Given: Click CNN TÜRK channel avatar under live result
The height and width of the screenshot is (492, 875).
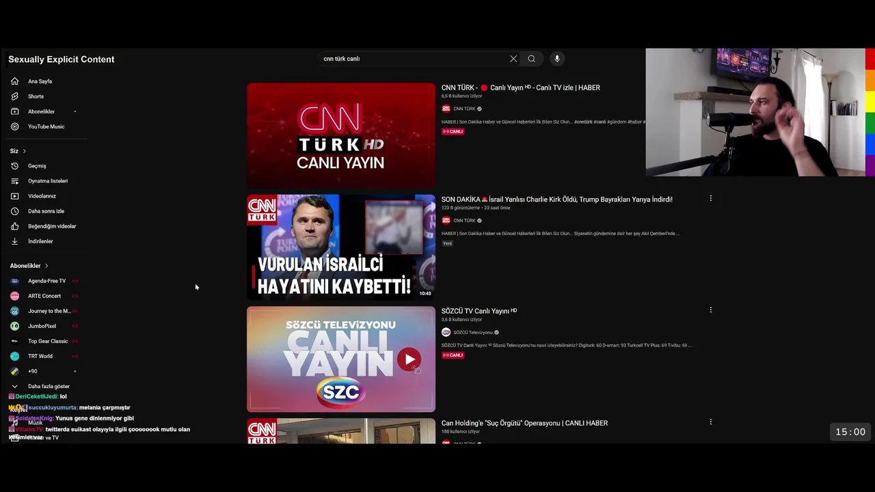Looking at the screenshot, I should tap(446, 109).
